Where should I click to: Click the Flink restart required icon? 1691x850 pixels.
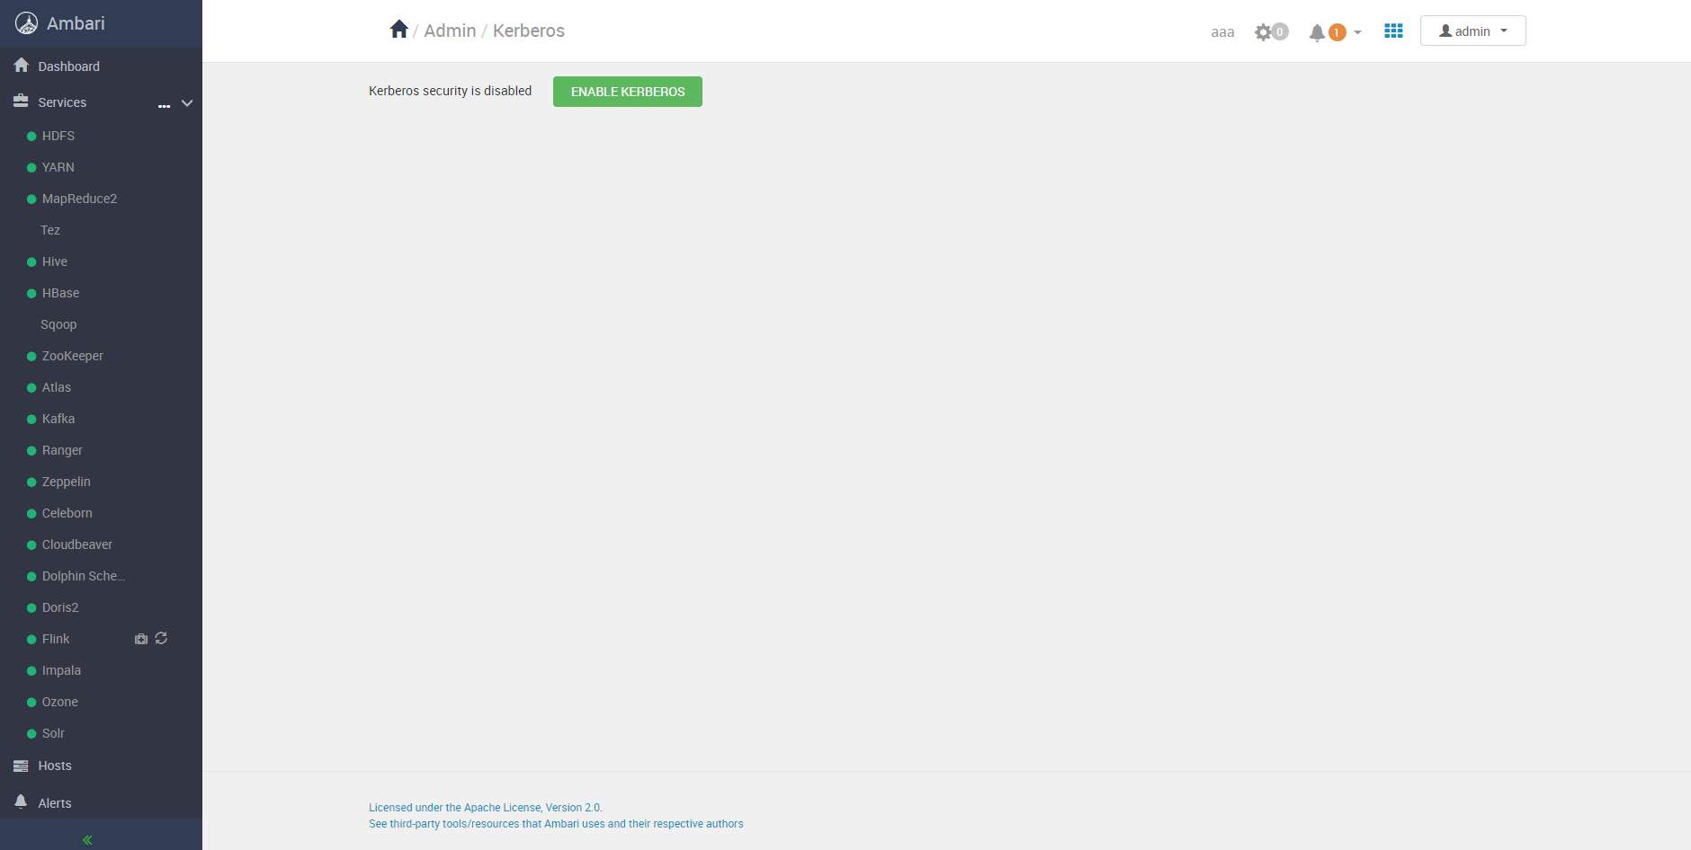coord(161,638)
